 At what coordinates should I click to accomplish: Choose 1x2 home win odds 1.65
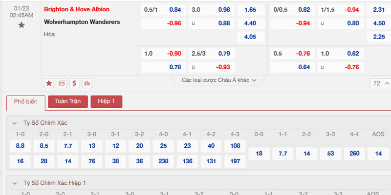(250, 10)
